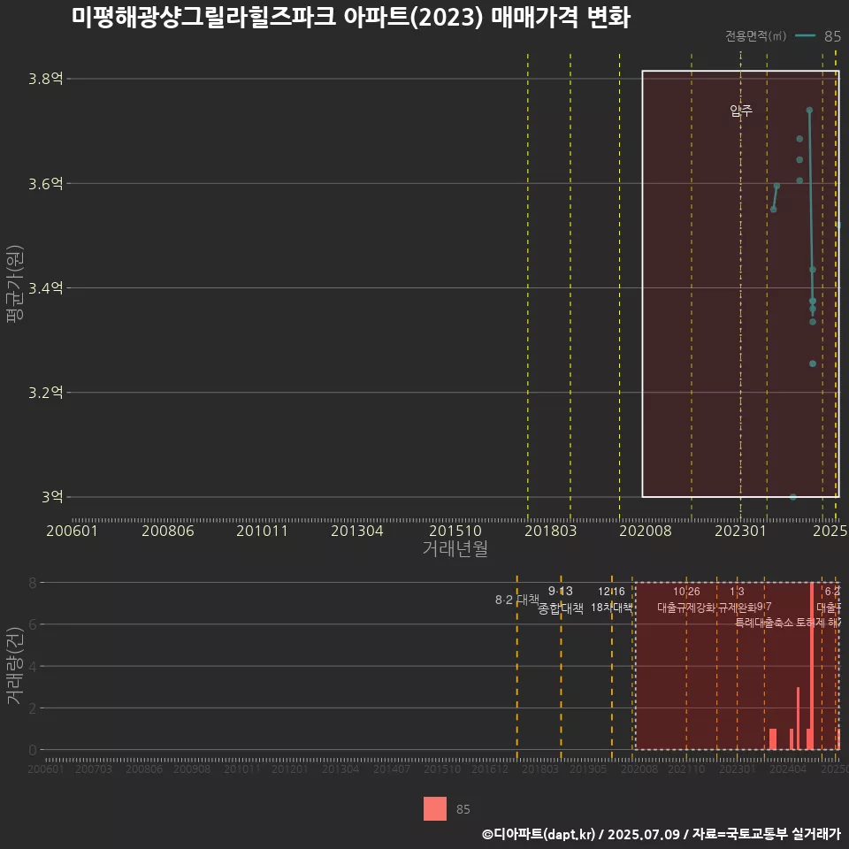849x849 pixels.
Task: Click the 특례대출축소 annotation label
Action: click(764, 623)
